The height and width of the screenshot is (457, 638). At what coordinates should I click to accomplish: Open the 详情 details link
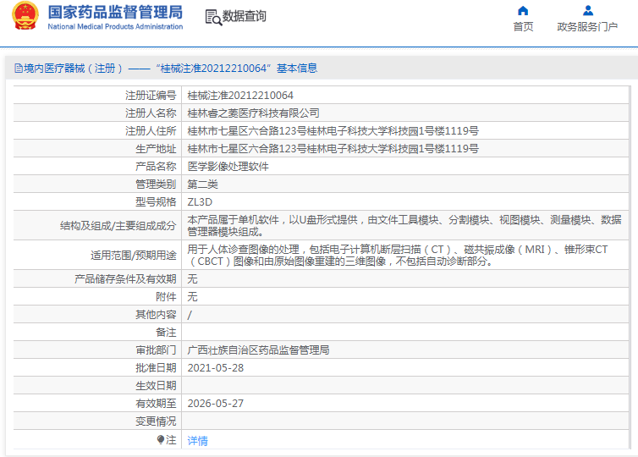(x=197, y=440)
